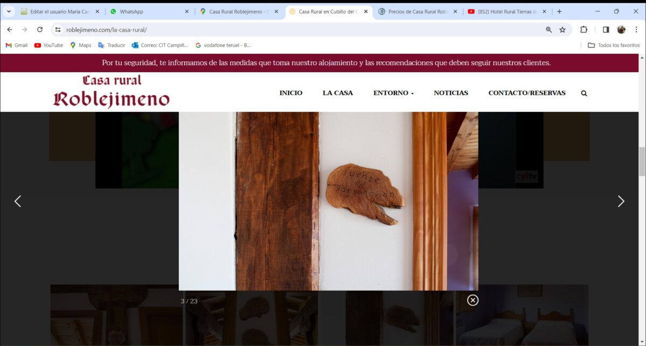Open the tab search dropdown arrow
The height and width of the screenshot is (346, 646).
point(9,11)
